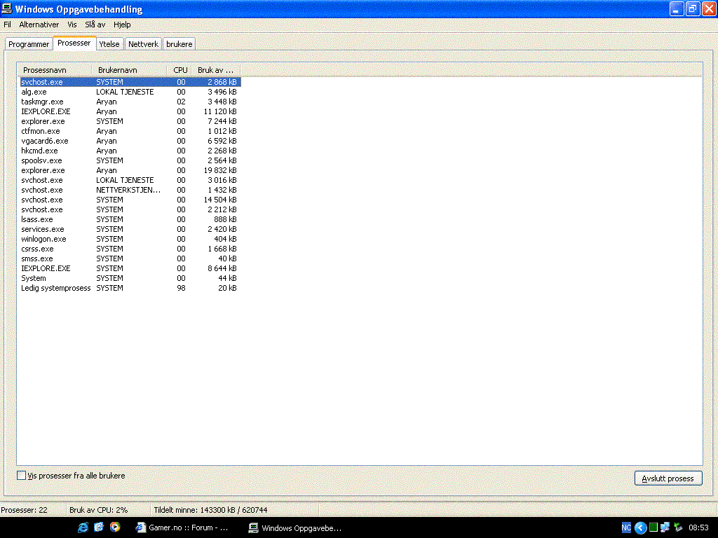Click highlighted svchost.exe row using 2 868 kB
Viewport: 718px width, 538px height.
tap(130, 82)
